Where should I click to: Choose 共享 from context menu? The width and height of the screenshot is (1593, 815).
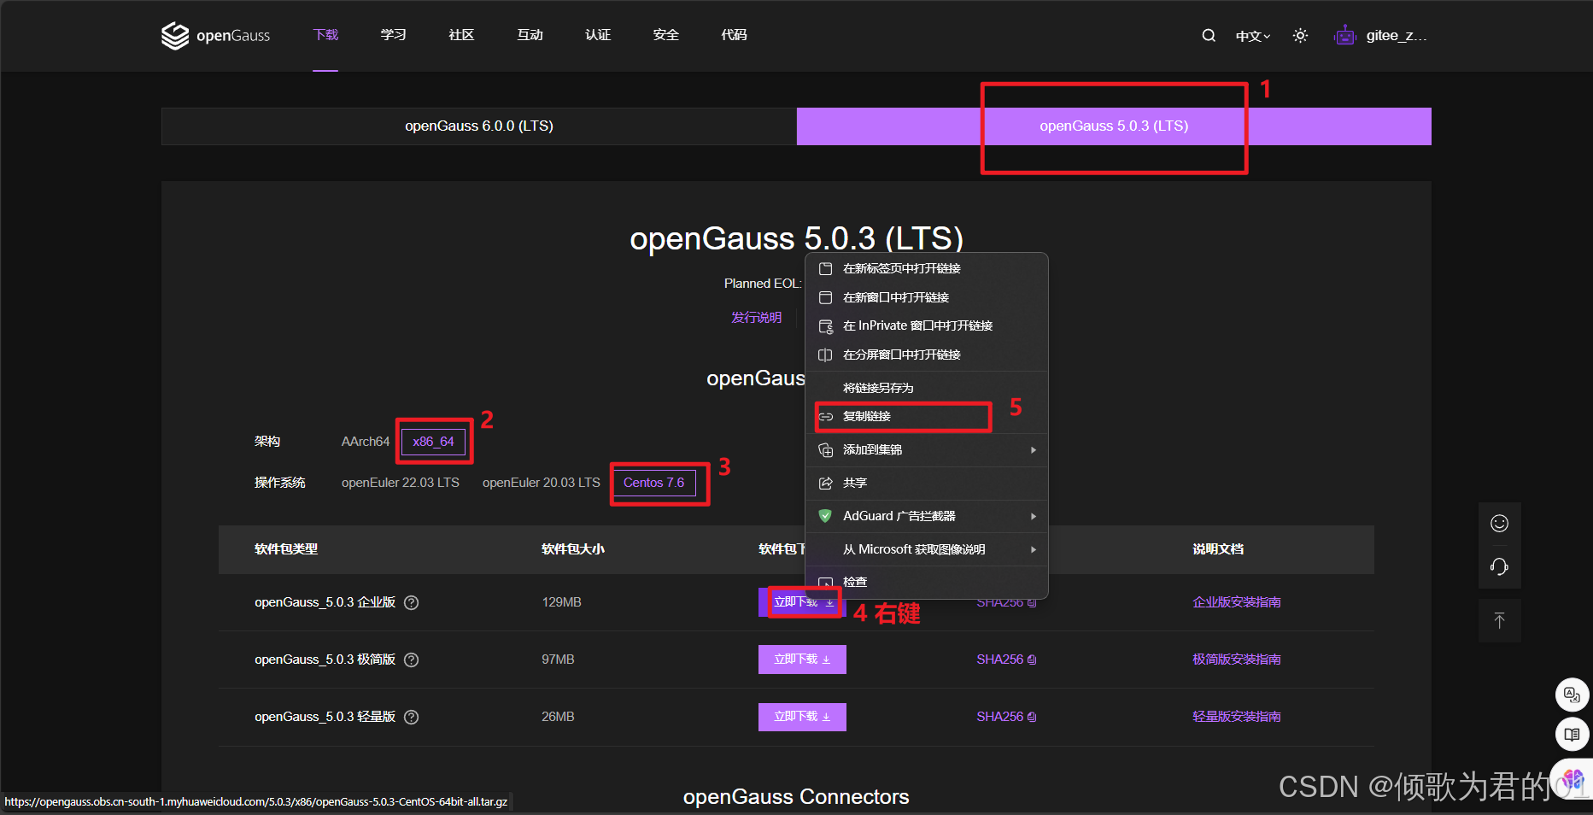[927, 483]
